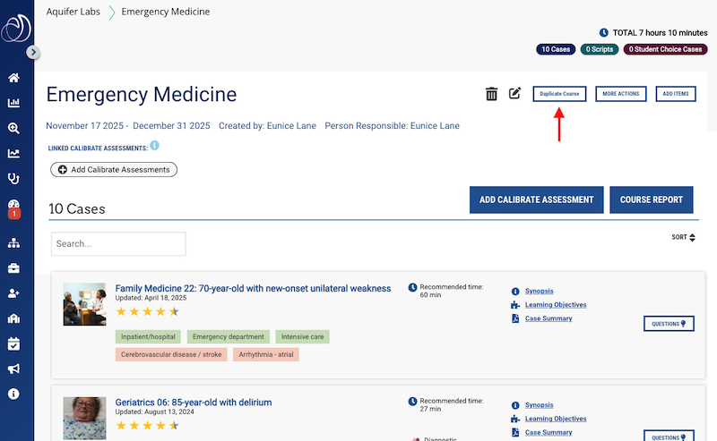
Task: Click Geriatrics 06 case thumbnail
Action: click(x=84, y=418)
